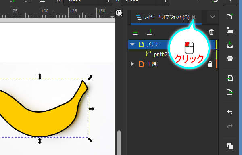Export the document with the export icon

pyautogui.click(x=230, y=92)
